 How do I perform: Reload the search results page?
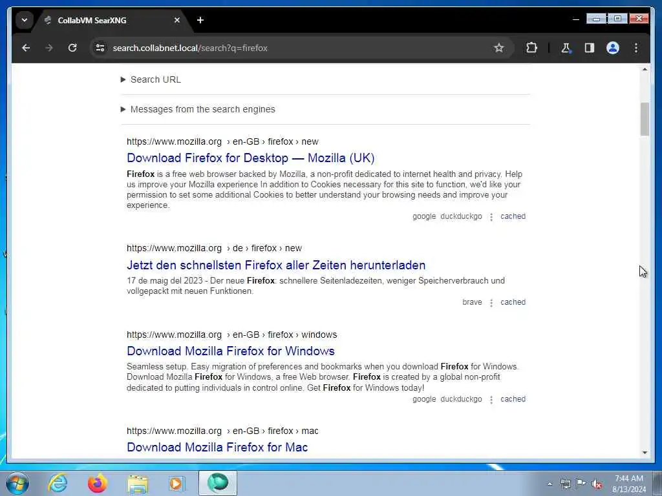click(72, 48)
